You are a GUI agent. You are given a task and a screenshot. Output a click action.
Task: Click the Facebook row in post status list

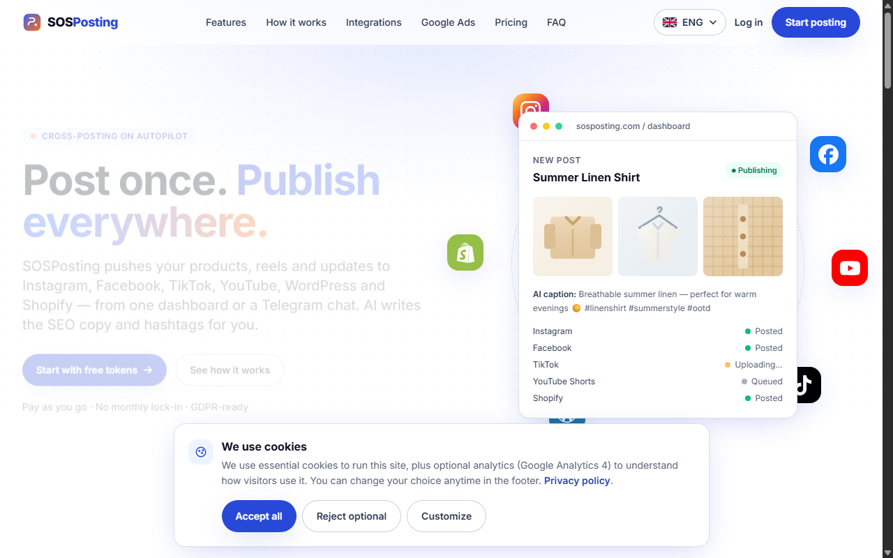pyautogui.click(x=658, y=348)
